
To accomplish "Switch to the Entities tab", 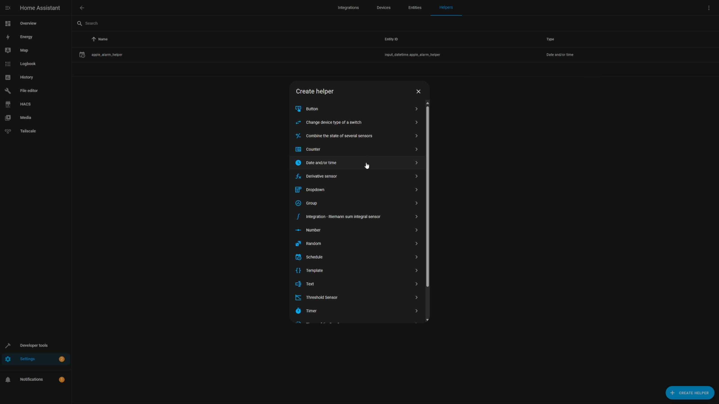I will pyautogui.click(x=415, y=8).
